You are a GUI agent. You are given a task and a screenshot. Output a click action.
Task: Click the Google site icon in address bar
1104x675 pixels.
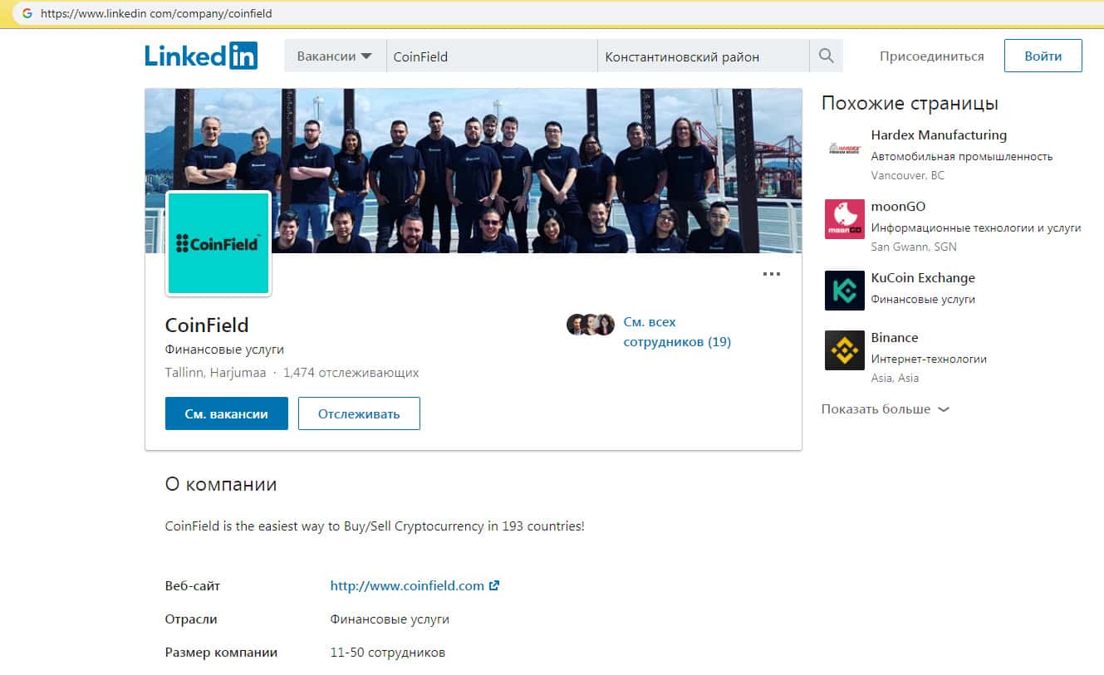pos(27,13)
